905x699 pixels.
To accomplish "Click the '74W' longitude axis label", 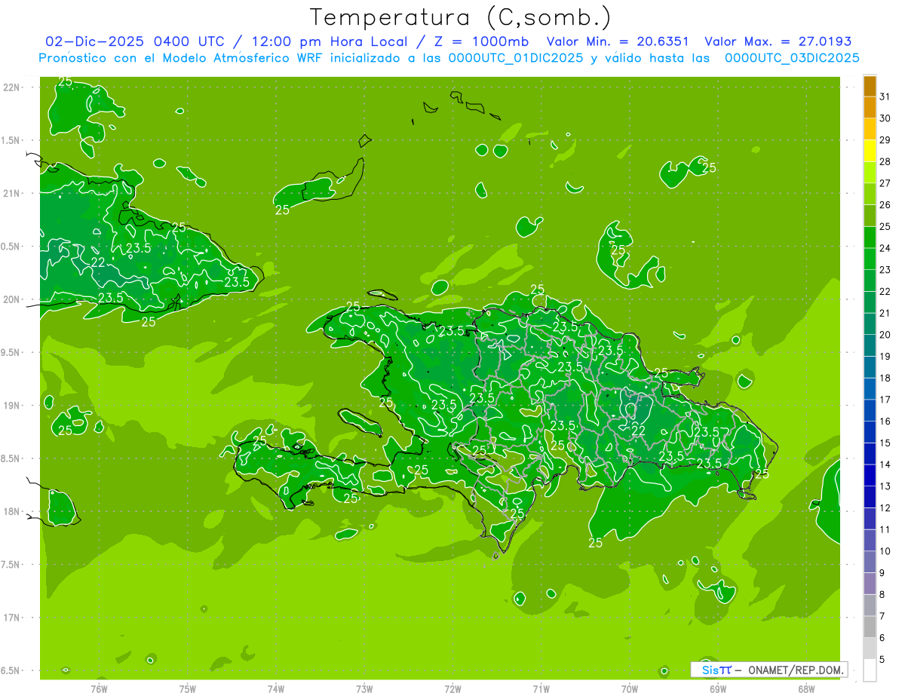I will pos(275,688).
